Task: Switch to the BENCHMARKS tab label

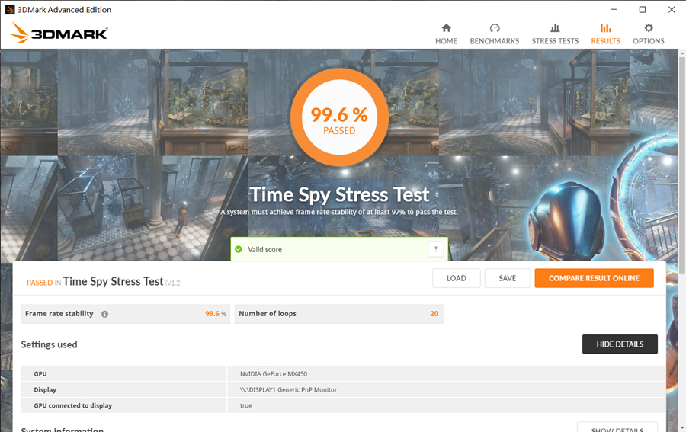Action: pos(495,41)
